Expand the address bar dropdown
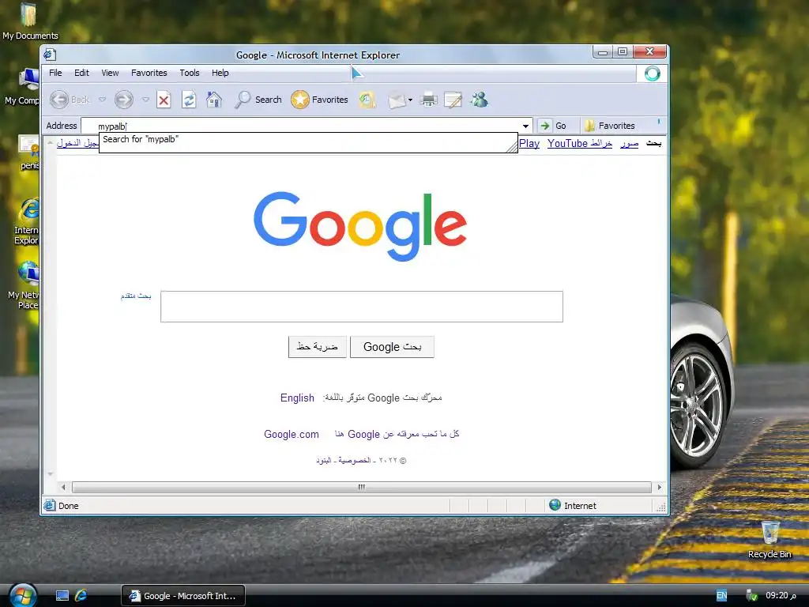This screenshot has height=607, width=809. tap(525, 126)
